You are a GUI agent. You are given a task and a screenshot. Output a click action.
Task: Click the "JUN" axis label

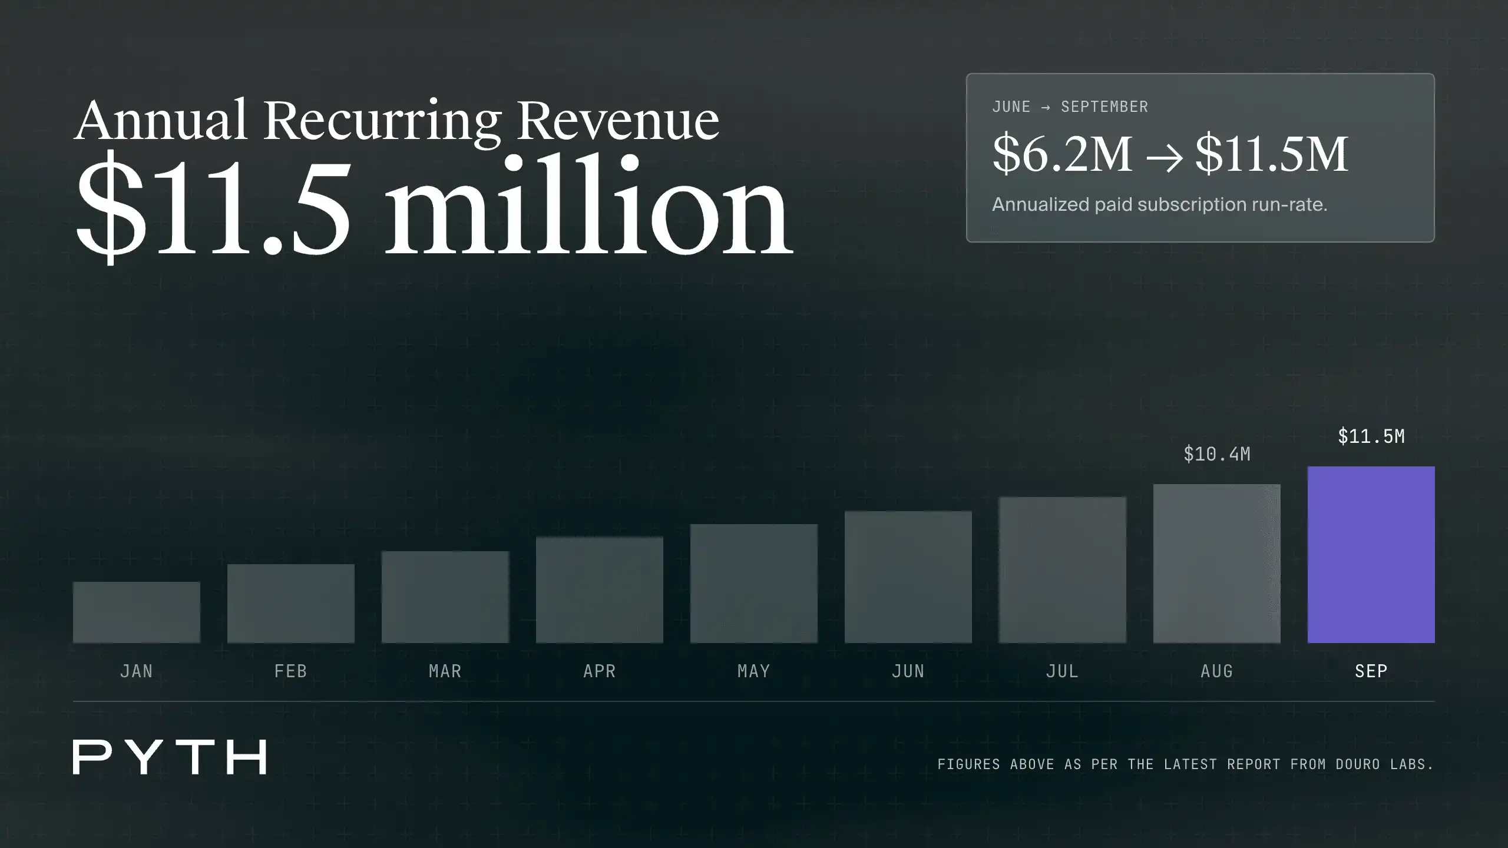pyautogui.click(x=908, y=671)
